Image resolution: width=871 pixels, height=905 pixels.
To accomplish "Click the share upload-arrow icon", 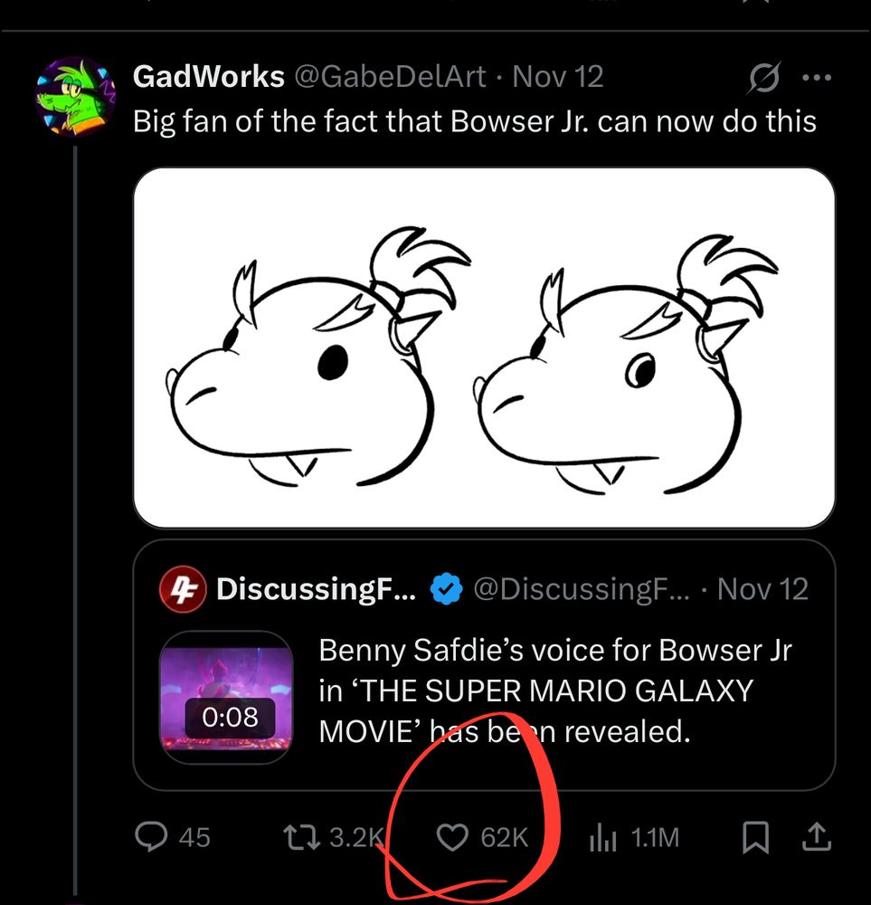I will point(816,838).
